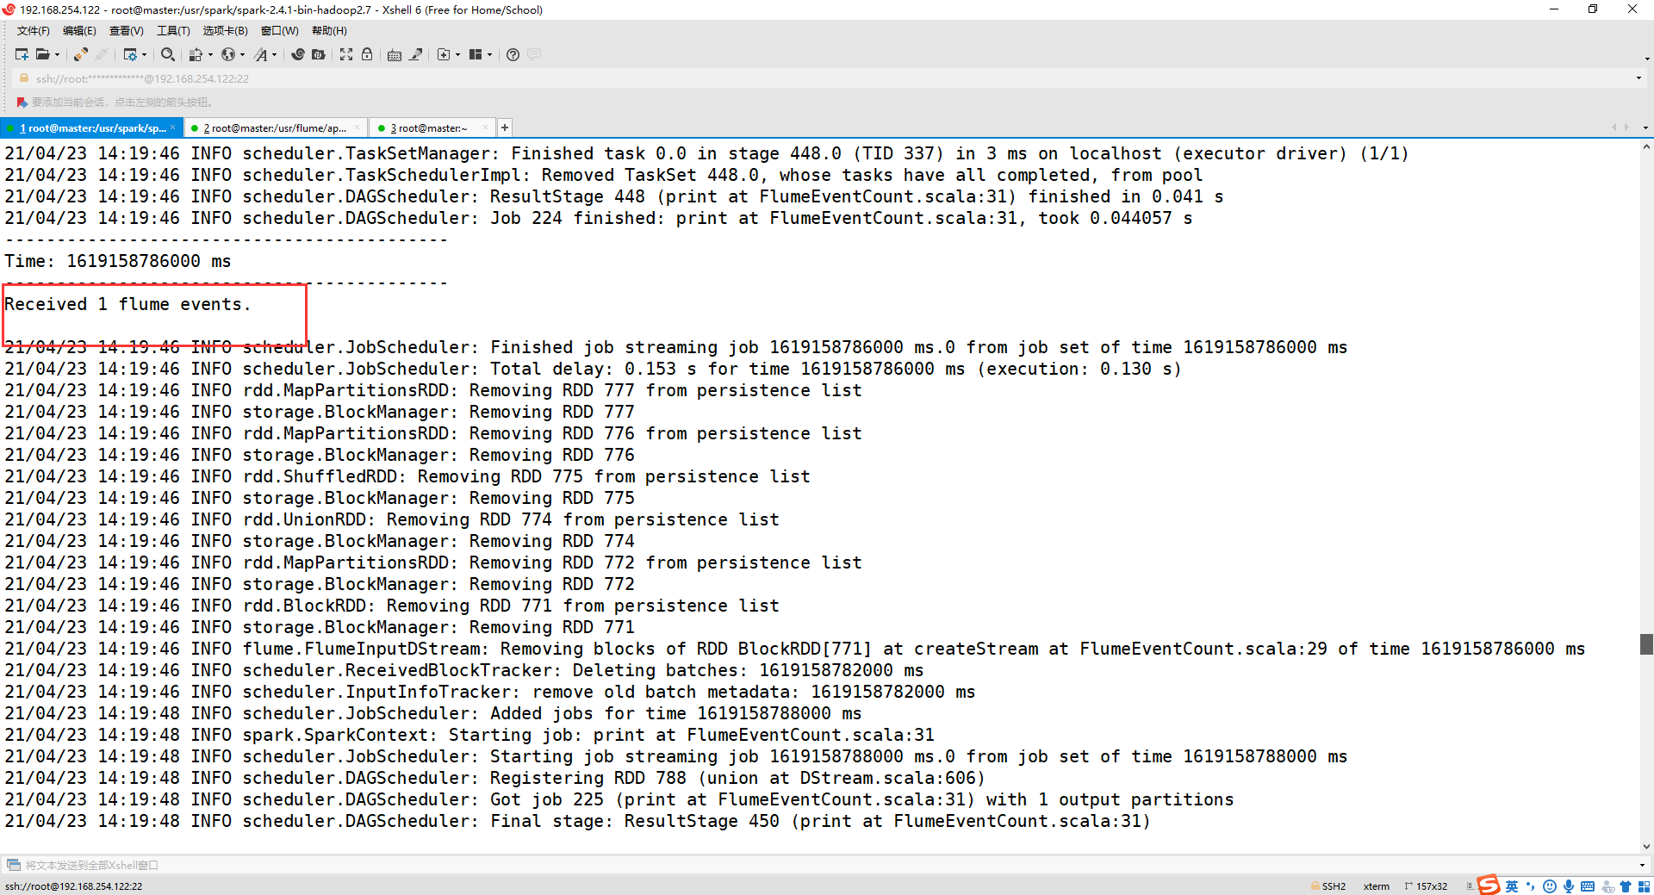
Task: Click the pane layout icon
Action: tap(476, 54)
